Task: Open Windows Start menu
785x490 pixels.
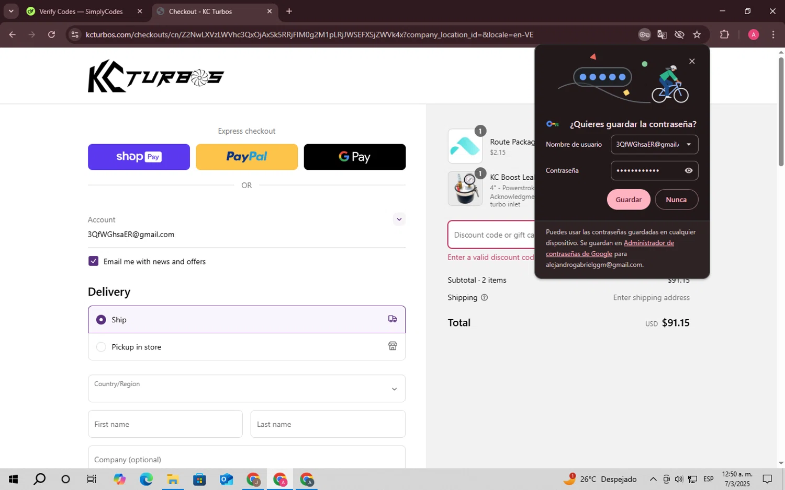Action: point(13,479)
